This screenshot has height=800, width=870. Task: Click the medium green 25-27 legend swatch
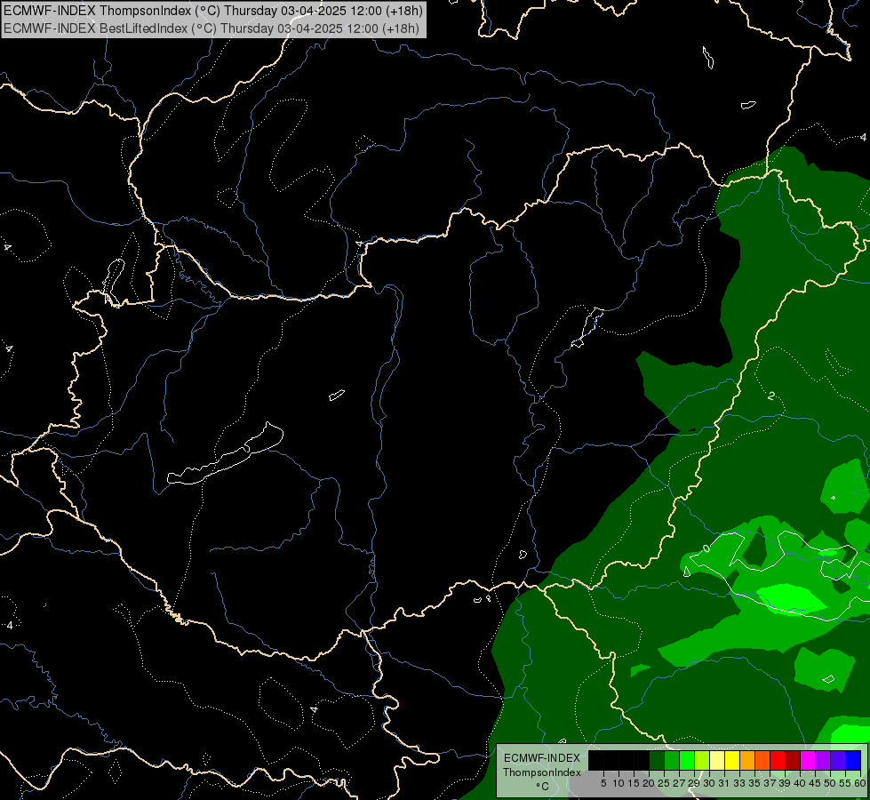(x=672, y=760)
